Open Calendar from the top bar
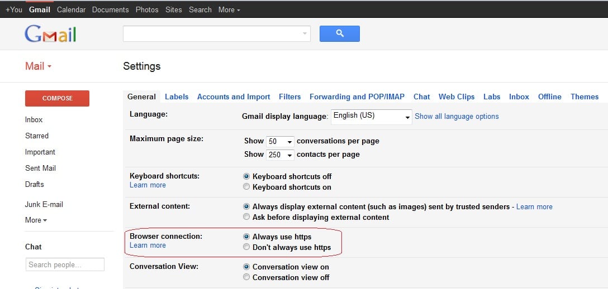The height and width of the screenshot is (289, 608). click(x=72, y=9)
